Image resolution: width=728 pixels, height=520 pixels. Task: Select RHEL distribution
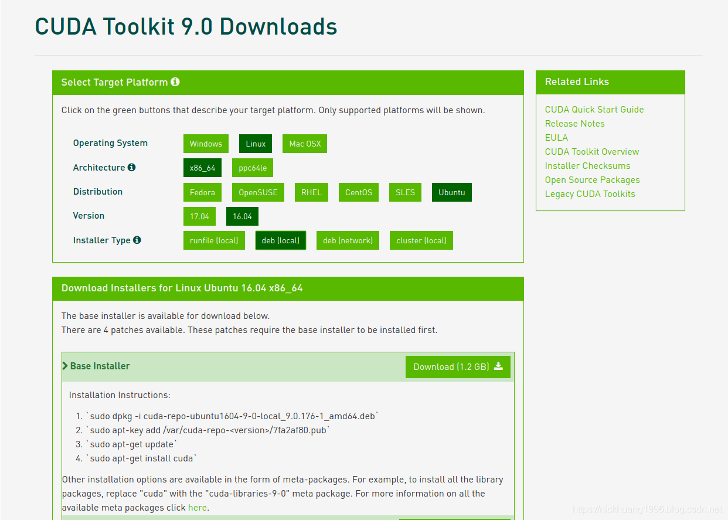click(x=311, y=192)
